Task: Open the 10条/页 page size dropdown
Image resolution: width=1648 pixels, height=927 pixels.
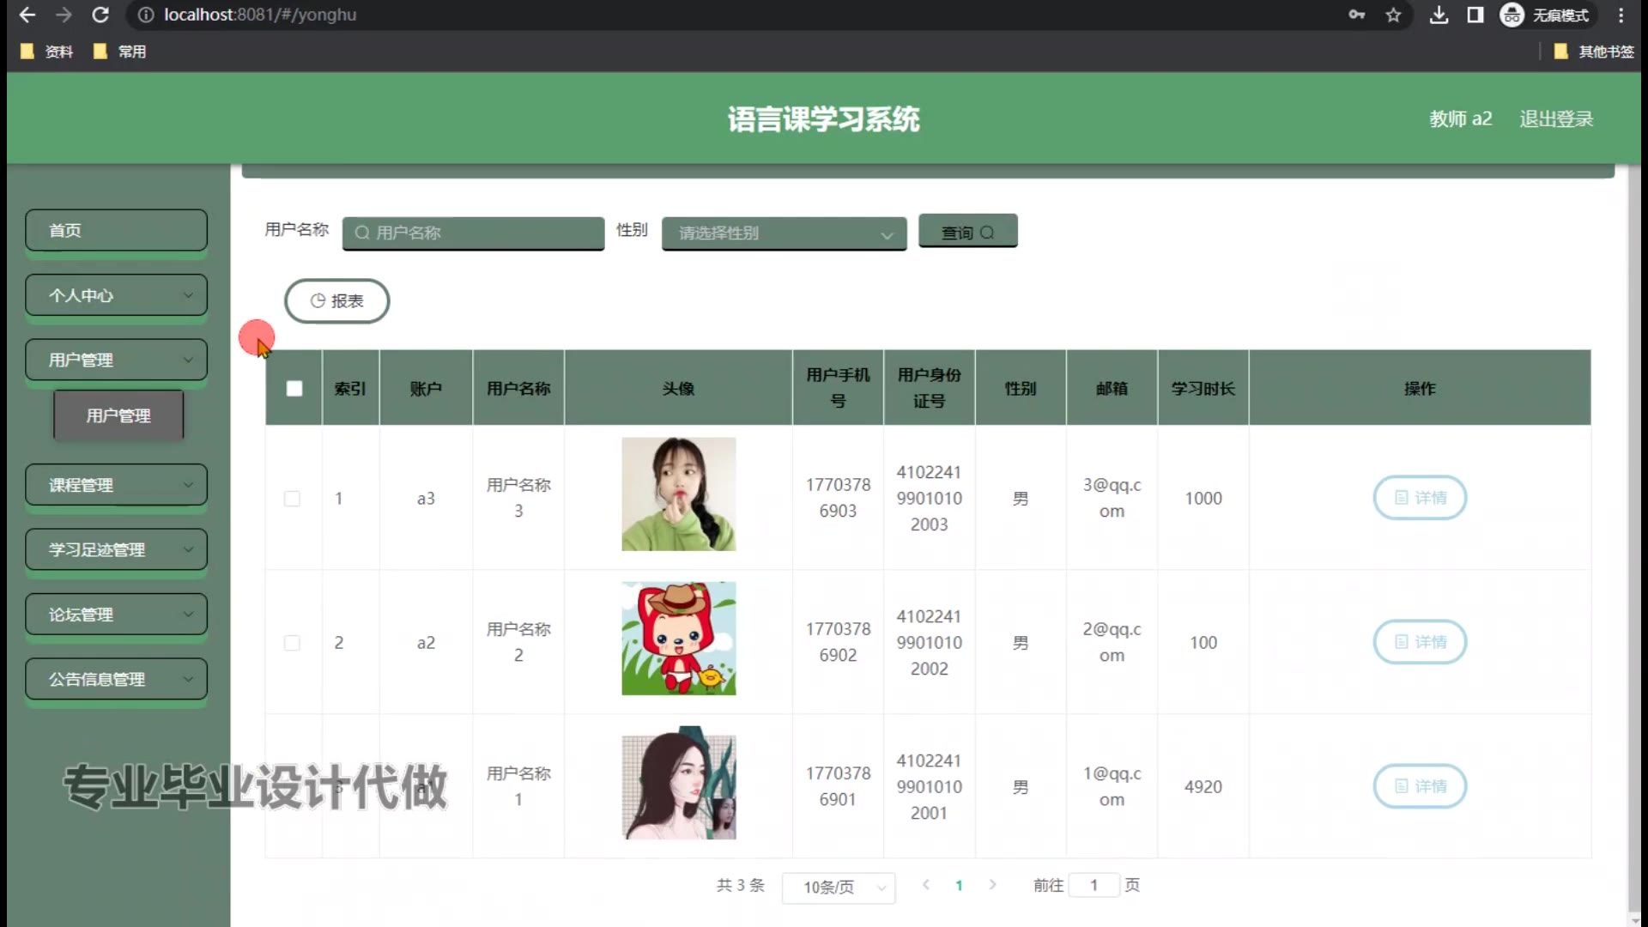Action: point(838,887)
